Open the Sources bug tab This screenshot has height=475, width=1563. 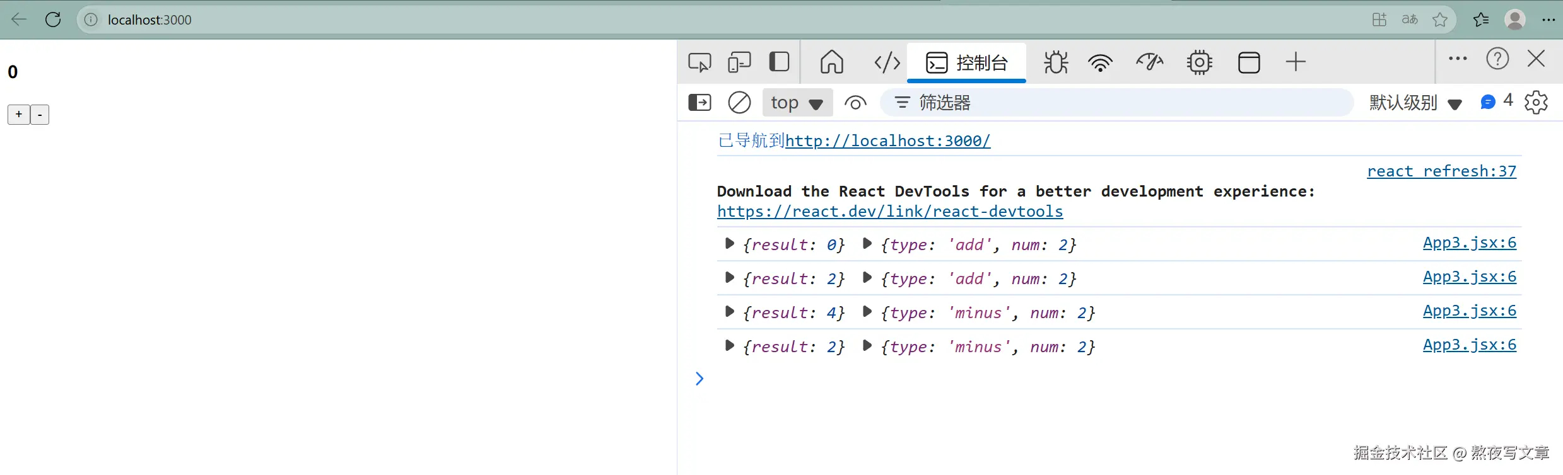tap(1056, 62)
